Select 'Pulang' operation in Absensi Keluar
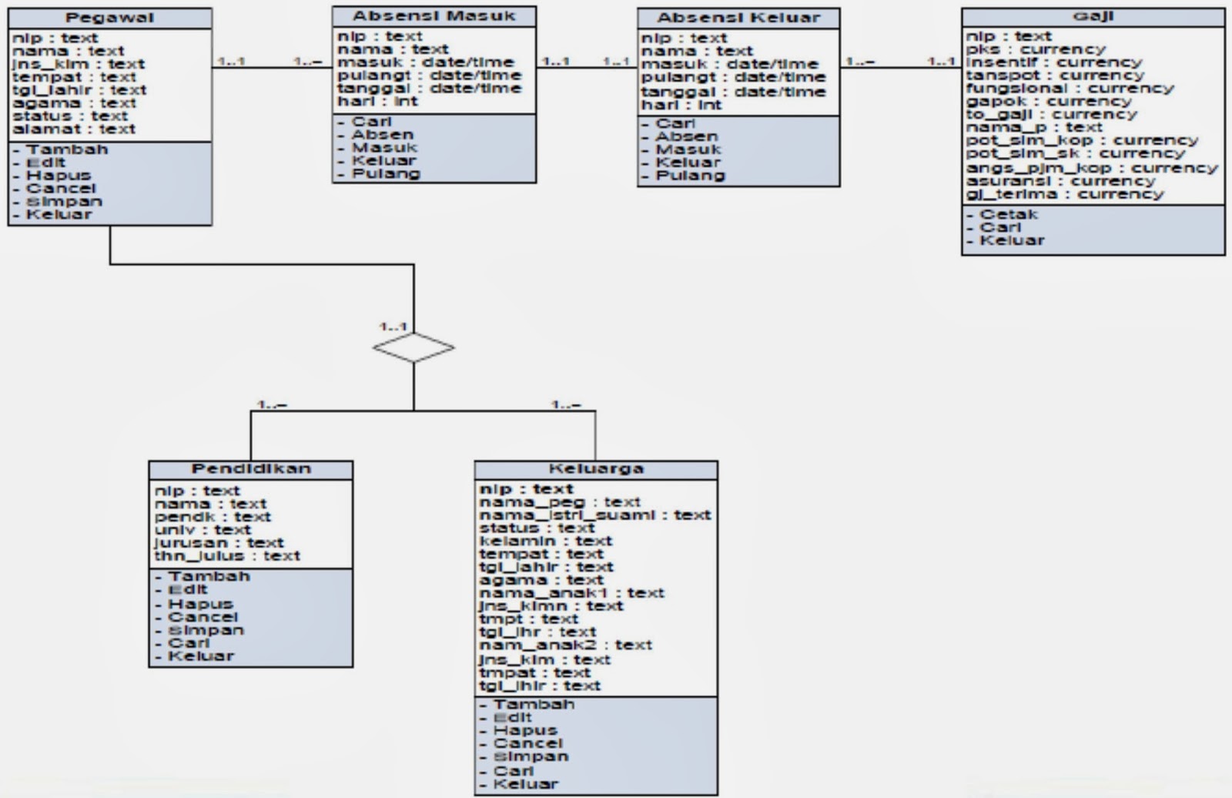This screenshot has height=798, width=1232. click(684, 176)
